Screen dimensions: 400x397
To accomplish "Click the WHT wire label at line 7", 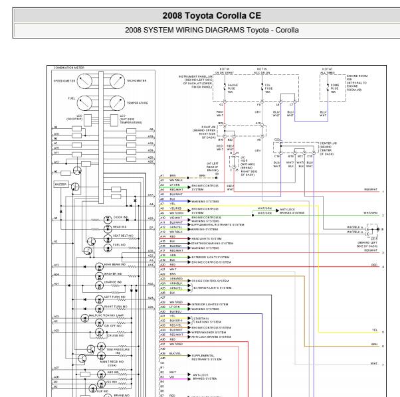I will tap(374, 363).
